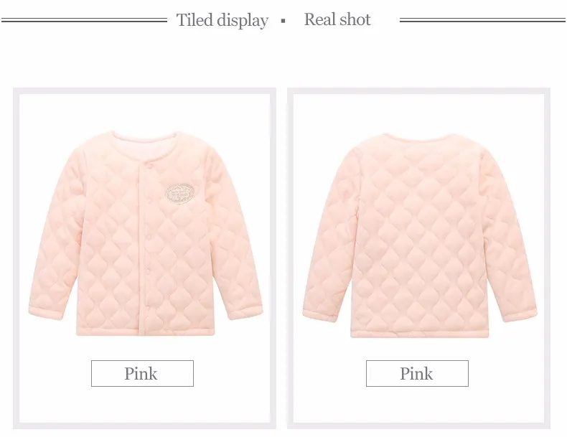Click the middle snap button on jacket placket
The image size is (567, 437).
[x=148, y=236]
